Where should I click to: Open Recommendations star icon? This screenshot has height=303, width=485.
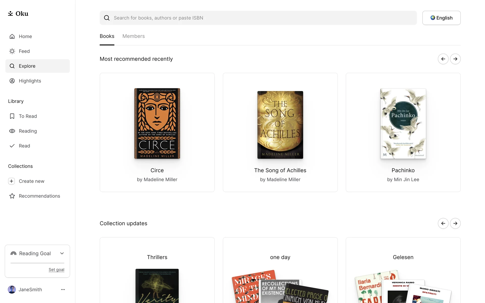(12, 196)
